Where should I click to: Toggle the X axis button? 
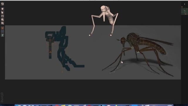[x=2, y=28]
